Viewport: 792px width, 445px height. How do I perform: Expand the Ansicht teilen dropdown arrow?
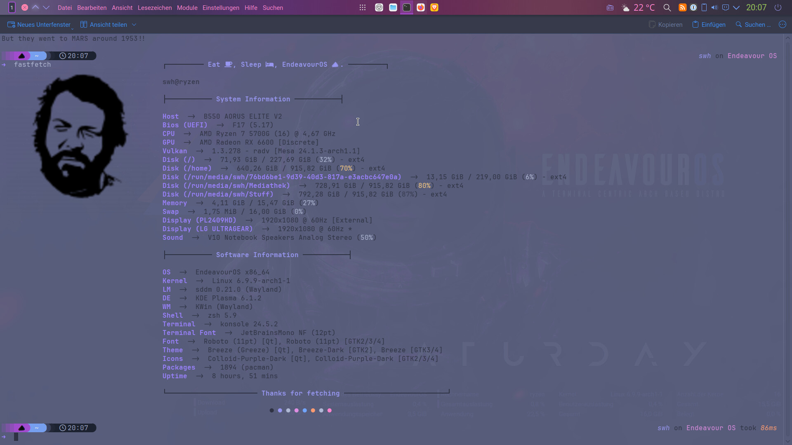[x=134, y=25]
